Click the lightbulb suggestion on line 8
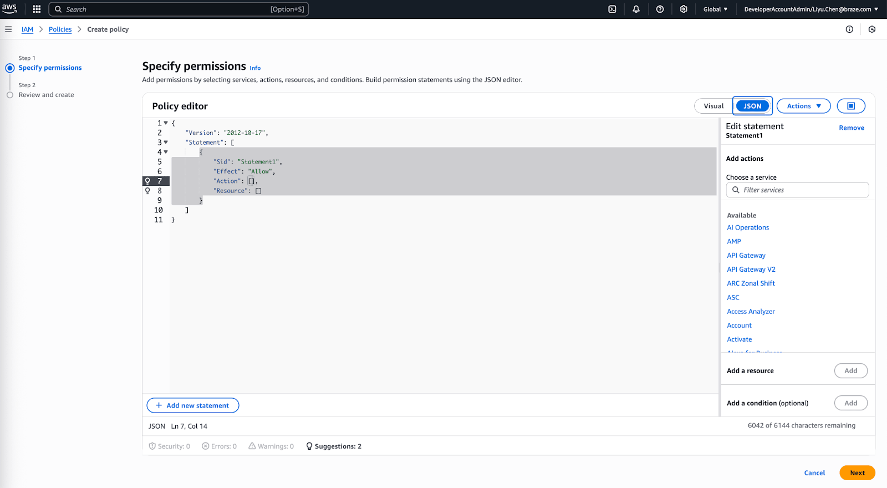Image resolution: width=887 pixels, height=488 pixels. [x=147, y=191]
